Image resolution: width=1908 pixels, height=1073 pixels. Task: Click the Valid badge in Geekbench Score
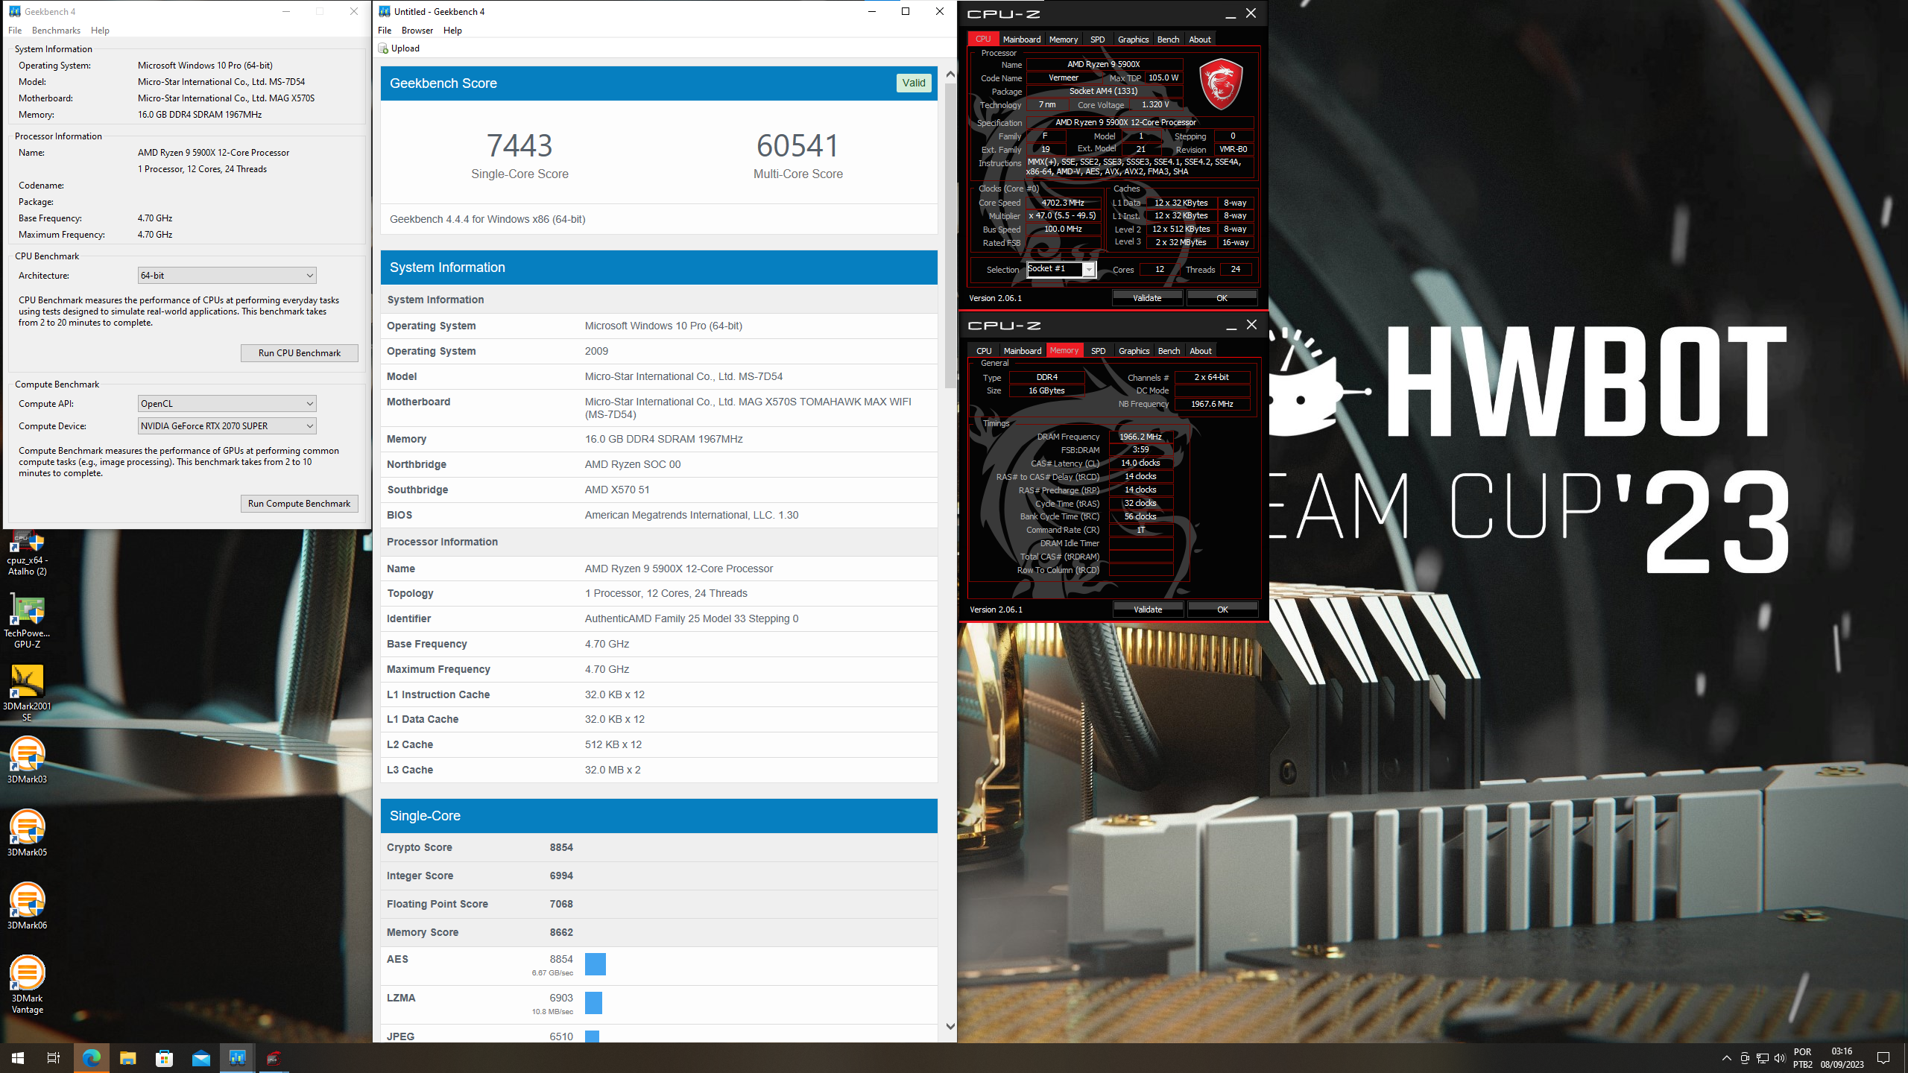tap(914, 83)
